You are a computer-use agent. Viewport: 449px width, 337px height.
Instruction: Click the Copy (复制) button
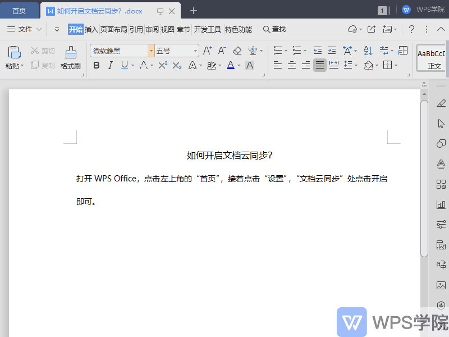[x=43, y=65]
